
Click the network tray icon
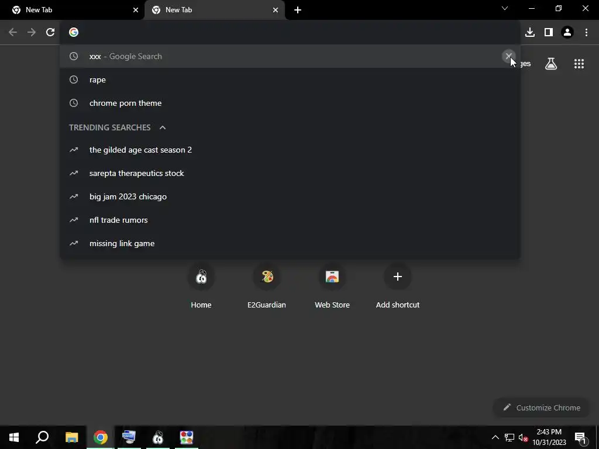click(510, 437)
